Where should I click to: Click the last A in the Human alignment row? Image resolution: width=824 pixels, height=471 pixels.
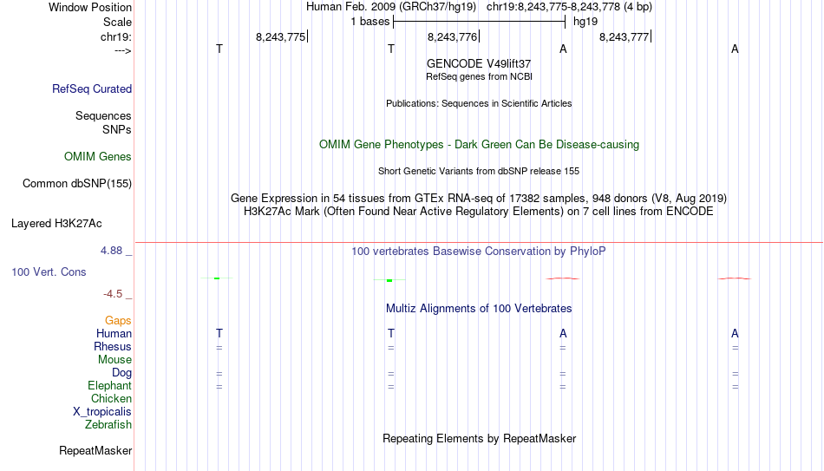pos(735,333)
